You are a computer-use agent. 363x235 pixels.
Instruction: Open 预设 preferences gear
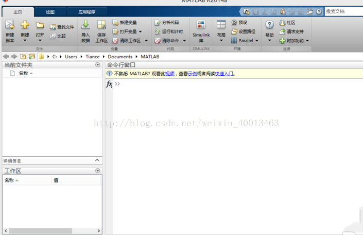point(239,23)
